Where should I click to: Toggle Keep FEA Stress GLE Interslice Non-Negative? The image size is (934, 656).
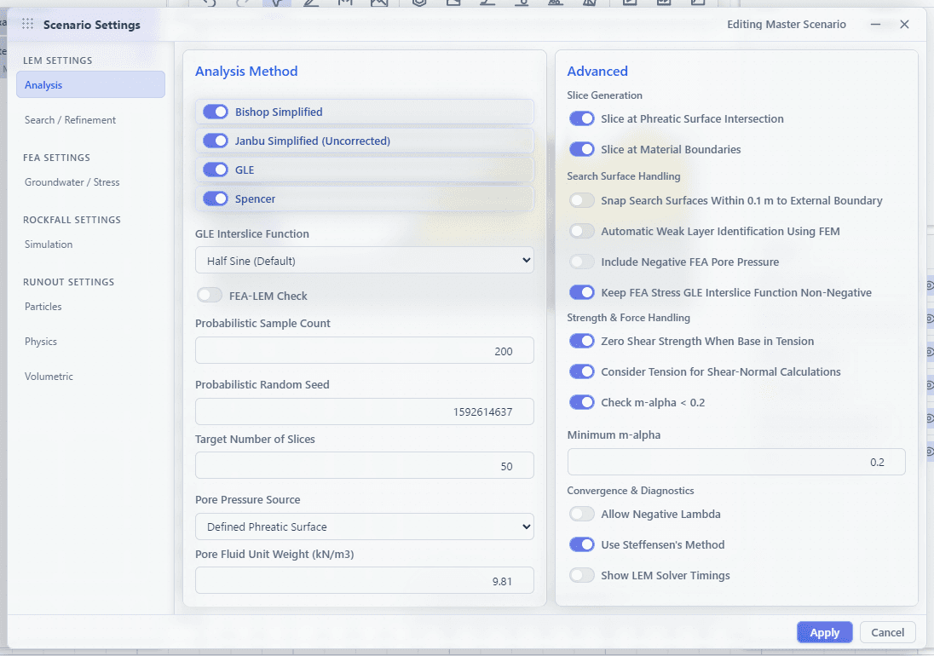pos(581,292)
